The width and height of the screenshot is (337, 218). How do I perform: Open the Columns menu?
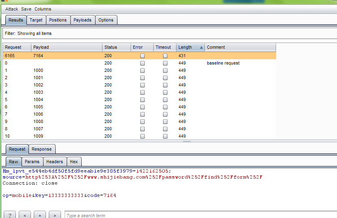43,9
